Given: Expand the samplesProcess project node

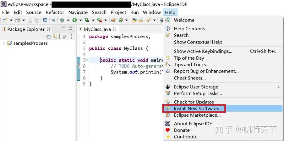Looking at the screenshot, I should point(3,43).
